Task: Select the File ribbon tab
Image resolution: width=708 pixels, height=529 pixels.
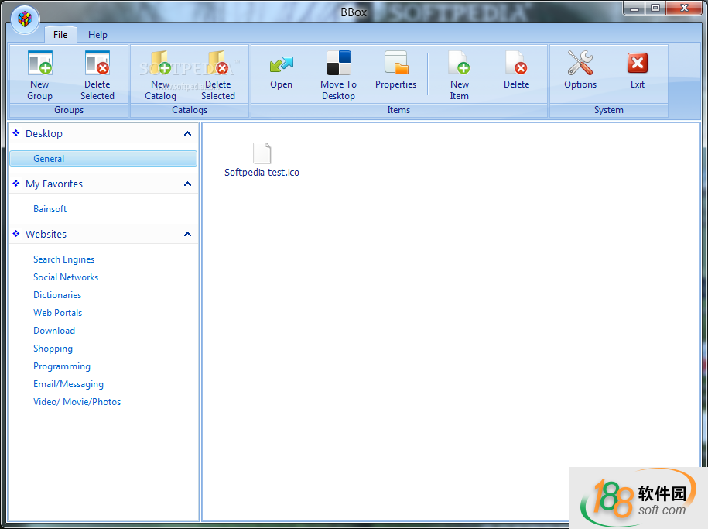Action: point(60,35)
